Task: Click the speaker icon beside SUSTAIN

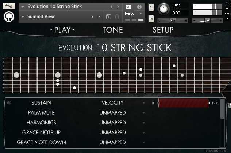Action: tap(9, 102)
